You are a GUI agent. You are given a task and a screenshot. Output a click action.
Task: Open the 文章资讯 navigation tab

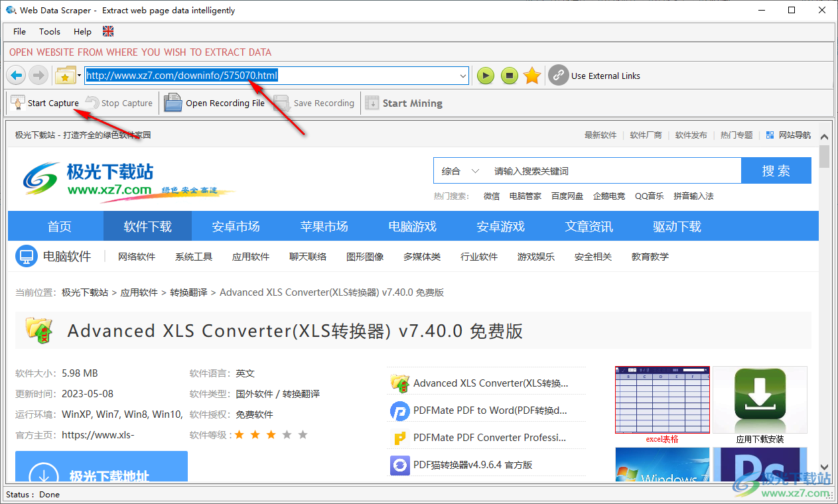[x=589, y=226]
